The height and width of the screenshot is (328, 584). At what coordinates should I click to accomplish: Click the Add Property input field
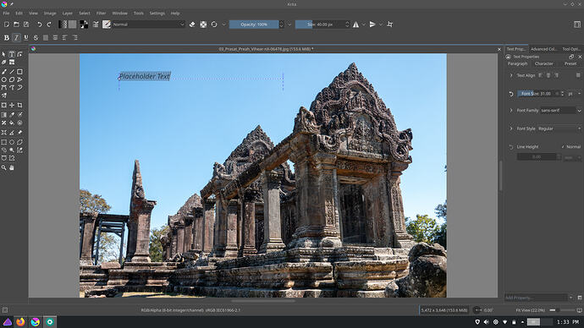[536, 298]
